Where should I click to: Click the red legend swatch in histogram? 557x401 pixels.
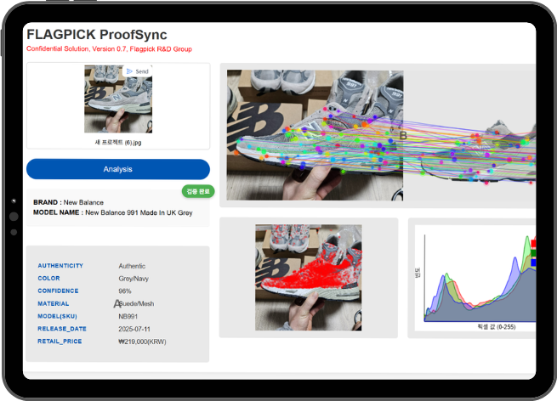(x=533, y=244)
